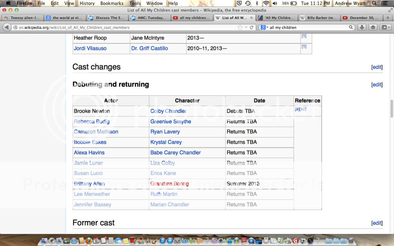Image resolution: width=394 pixels, height=246 pixels.
Task: Click the URL address field
Action: (x=123, y=28)
